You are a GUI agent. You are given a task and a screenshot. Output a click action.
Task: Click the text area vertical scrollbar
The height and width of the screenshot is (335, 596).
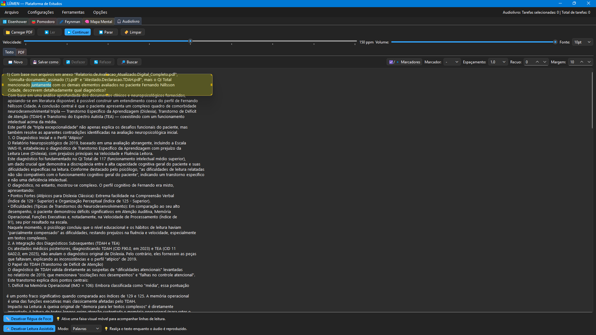coord(592,100)
